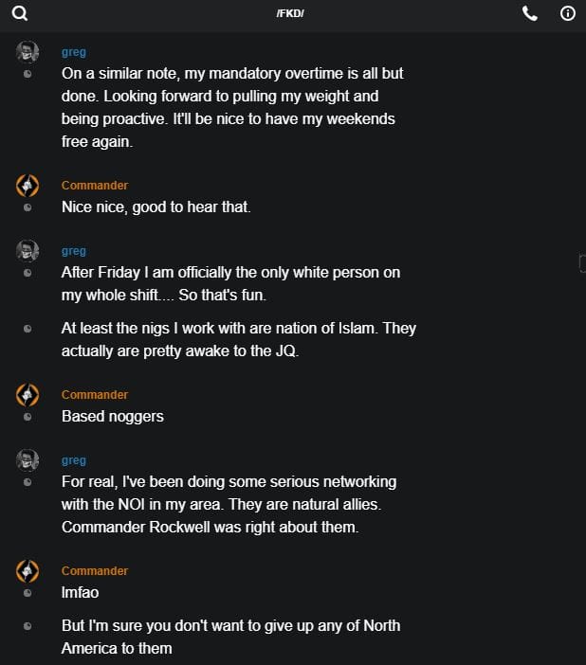The image size is (586, 665).
Task: Click the /FKD/ channel title
Action: click(x=290, y=13)
